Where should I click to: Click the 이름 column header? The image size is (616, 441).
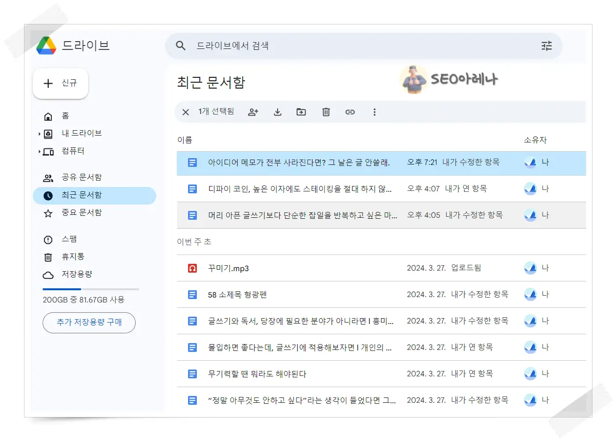point(185,140)
